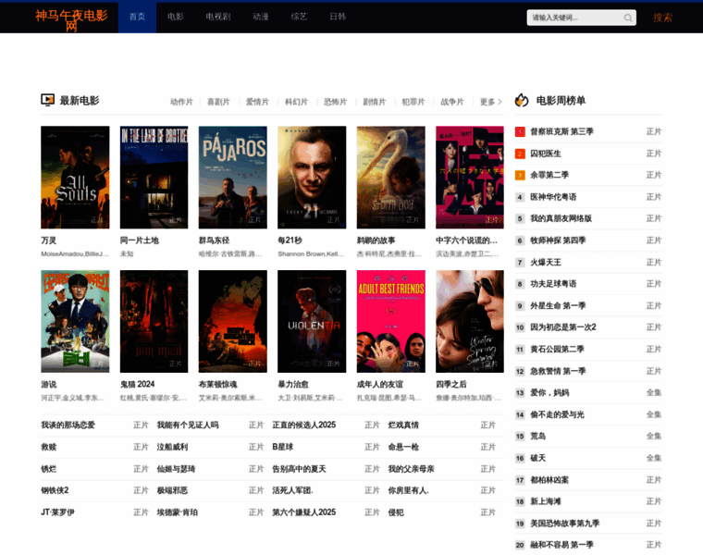Viewport: 703px width, 555px height.
Task: Click the 暴力治愈 title text
Action: [x=293, y=384]
